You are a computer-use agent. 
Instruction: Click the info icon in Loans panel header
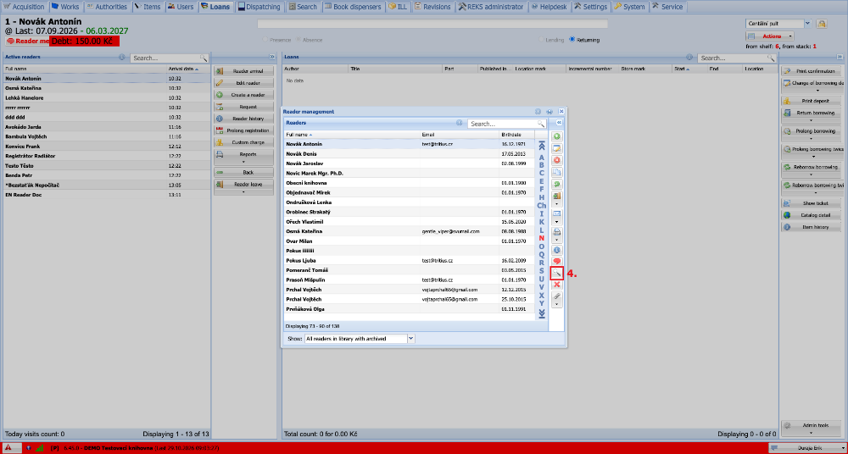(689, 57)
